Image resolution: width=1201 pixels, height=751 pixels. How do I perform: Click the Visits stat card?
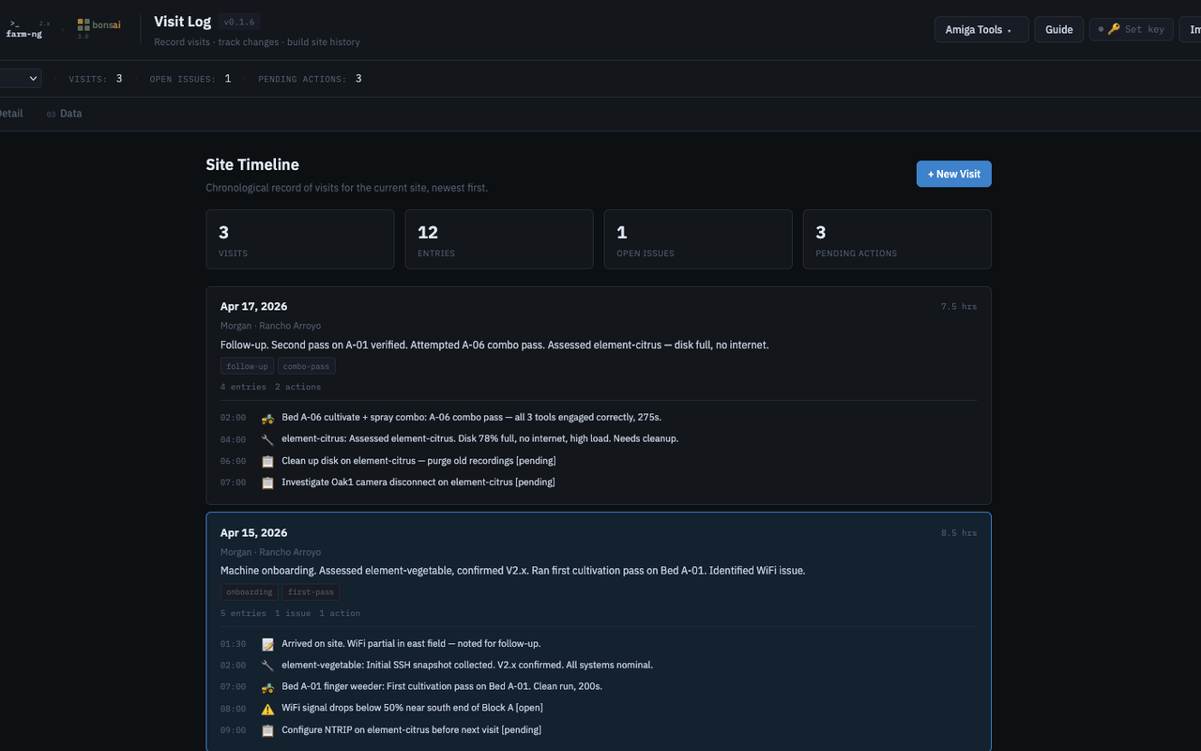click(x=300, y=239)
